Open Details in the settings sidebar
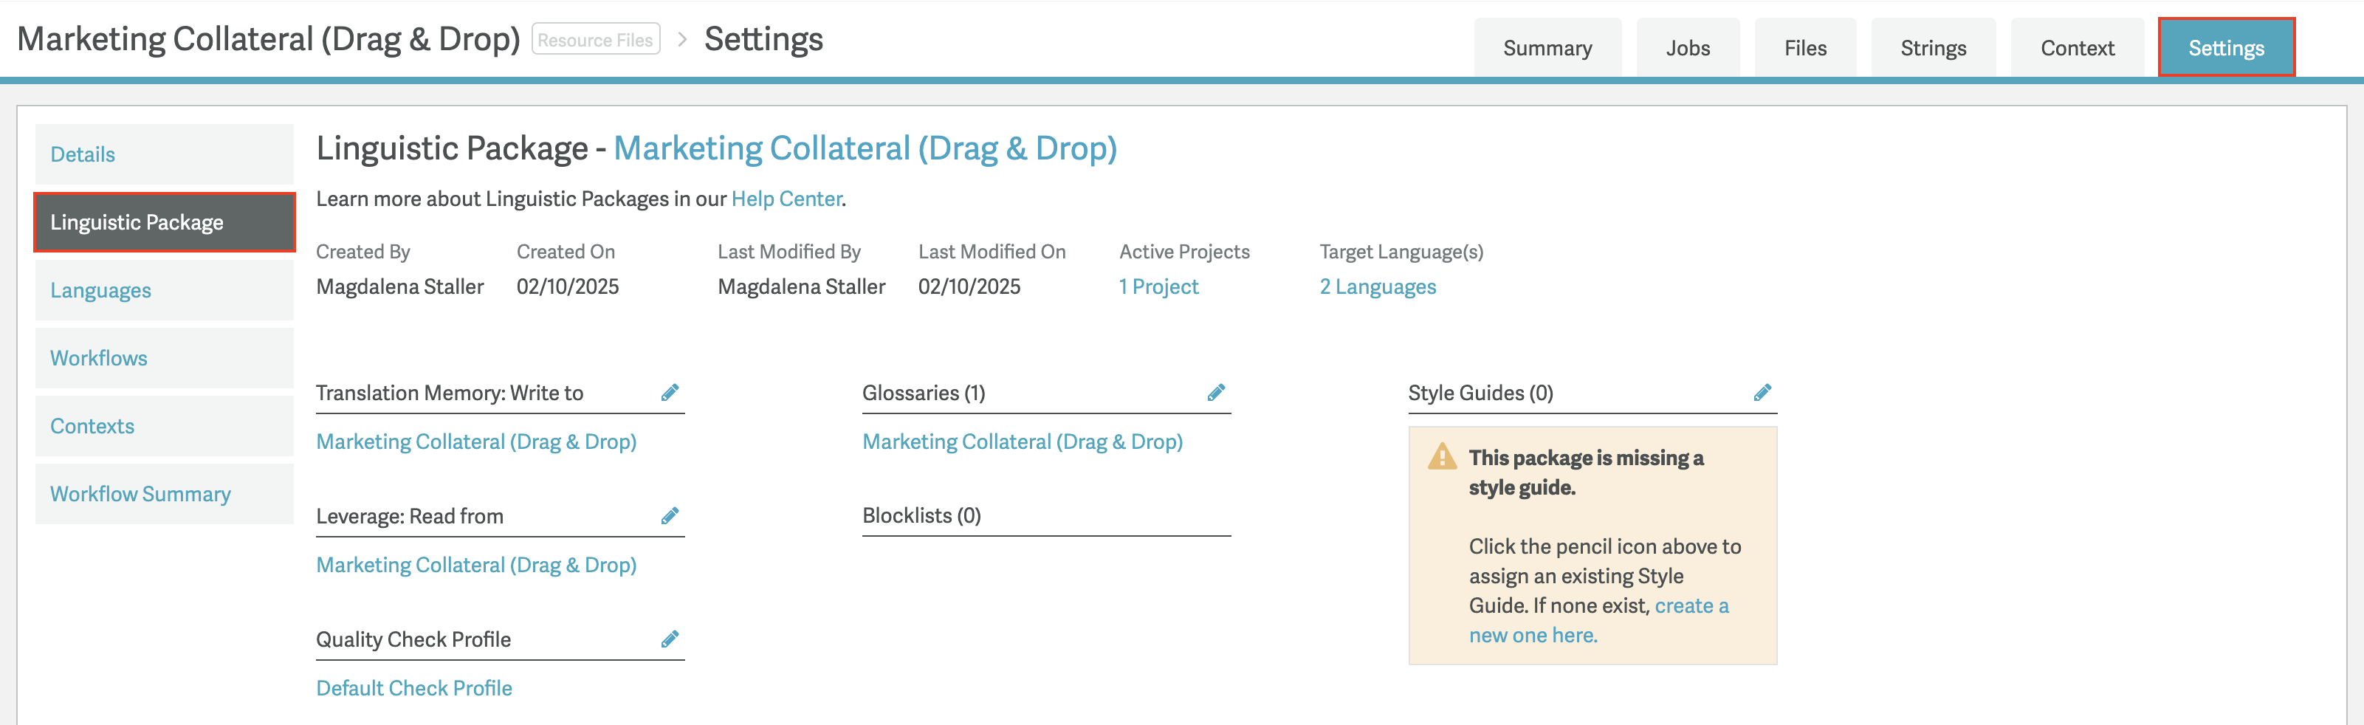This screenshot has width=2364, height=725. tap(164, 154)
